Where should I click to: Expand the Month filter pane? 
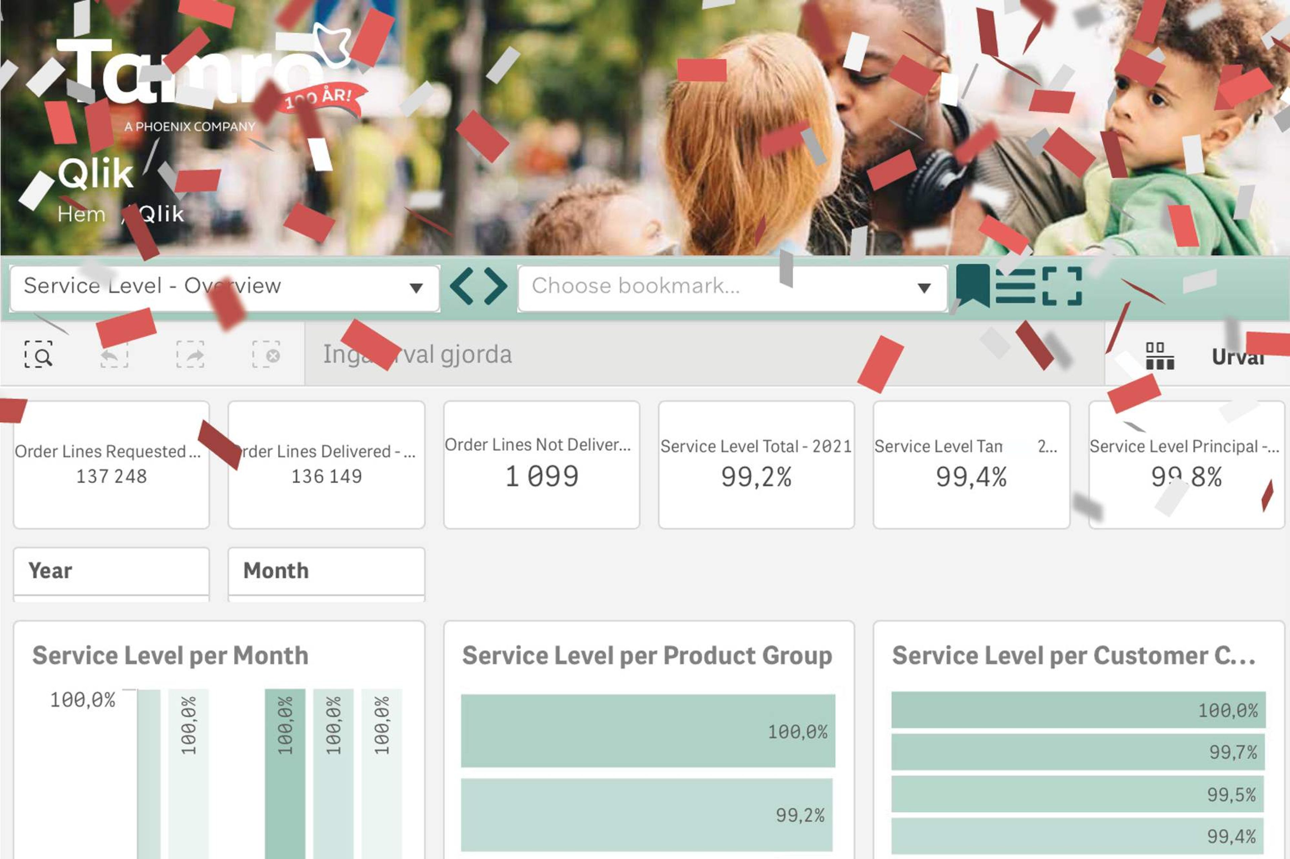[326, 571]
